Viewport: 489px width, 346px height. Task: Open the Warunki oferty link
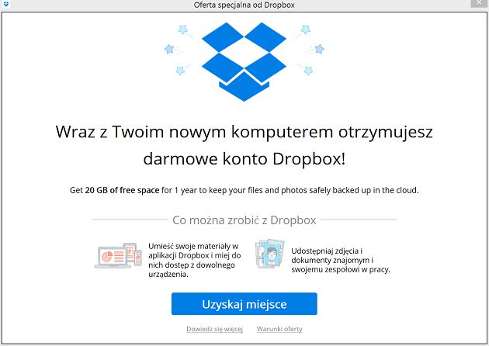(x=279, y=329)
